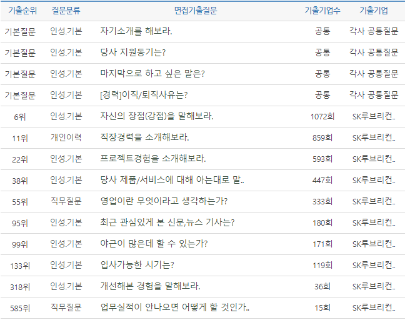The image size is (405, 320).
Task: Open the question '자기소개를 해보라.'
Action: click(x=136, y=31)
